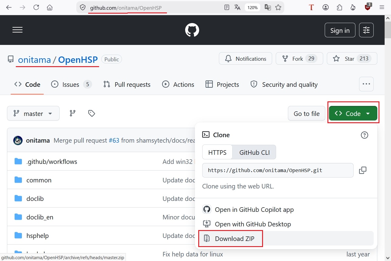Select the Code repository tab
Screen dimensions: 391x261
(27, 84)
